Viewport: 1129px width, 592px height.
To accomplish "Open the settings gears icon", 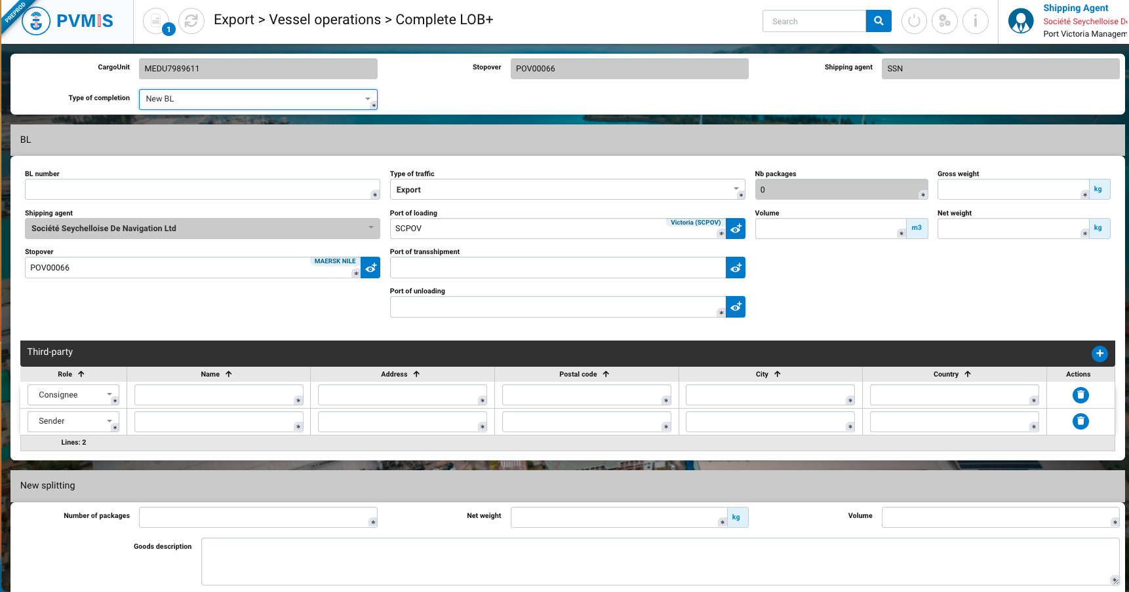I will [x=945, y=22].
